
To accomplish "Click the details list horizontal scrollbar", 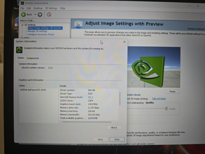I will point(87,122).
